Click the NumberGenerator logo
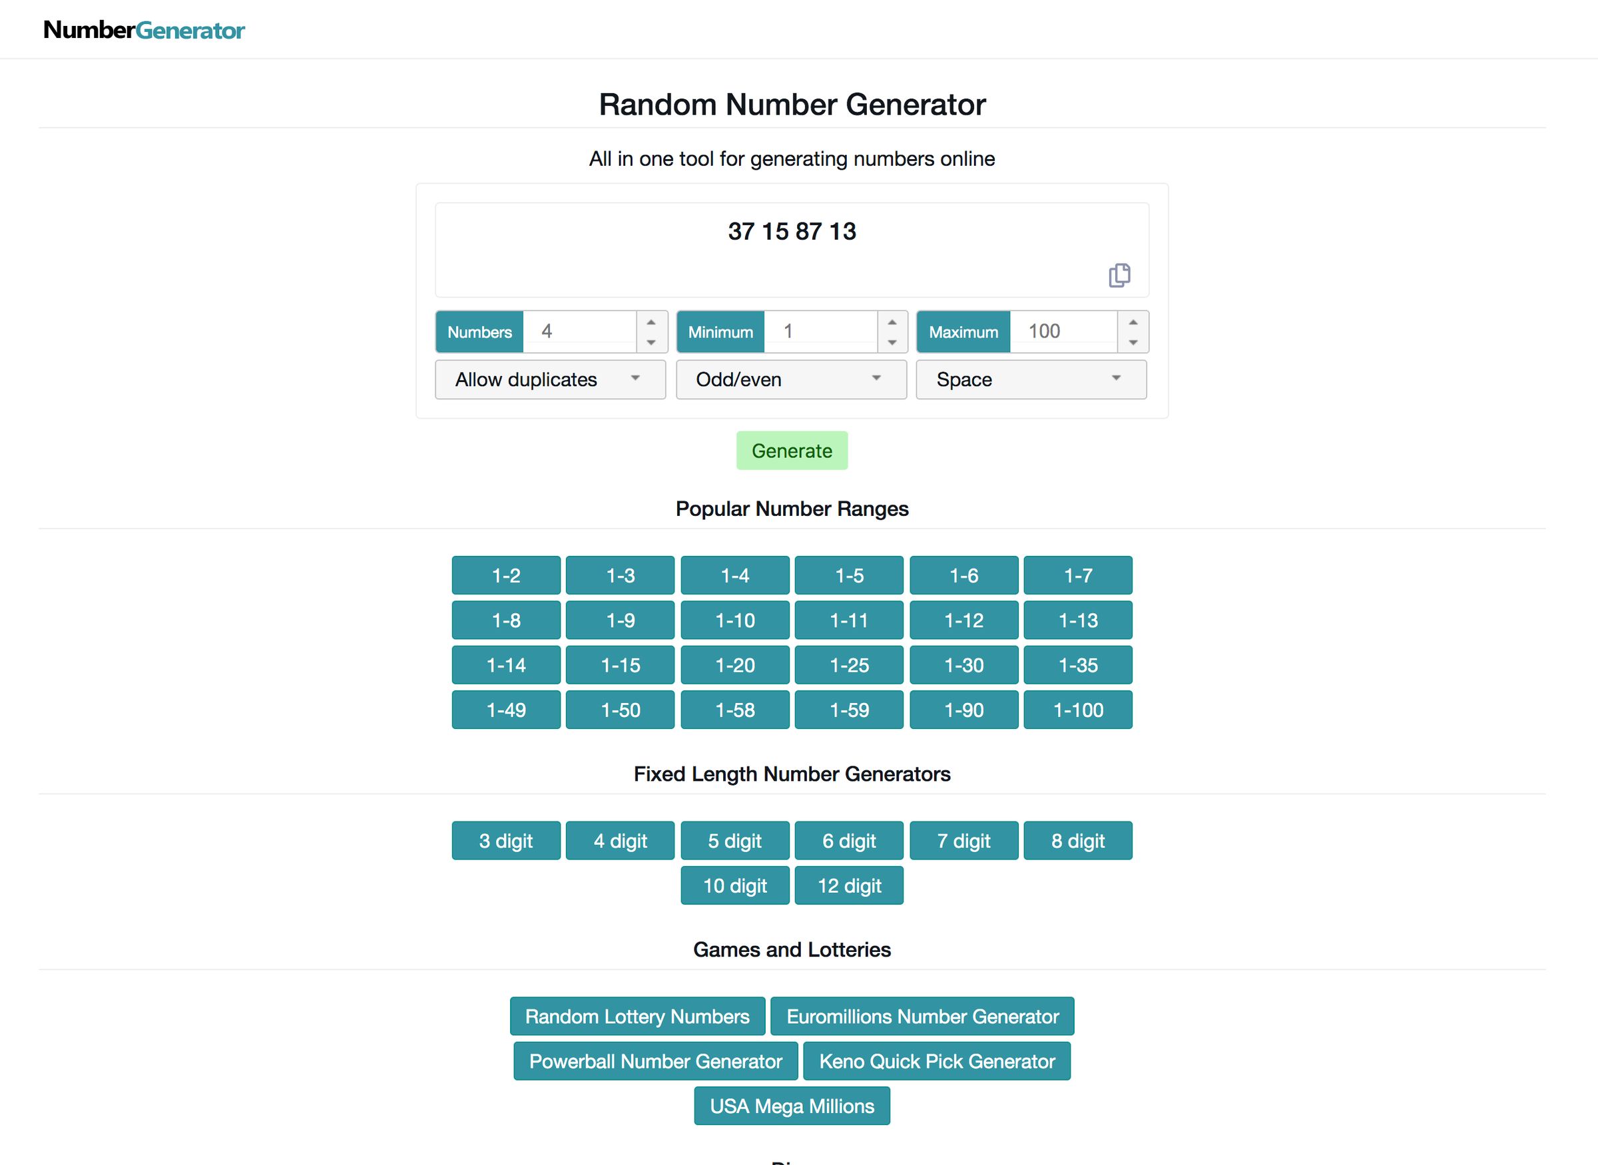Image resolution: width=1598 pixels, height=1165 pixels. coord(144,29)
